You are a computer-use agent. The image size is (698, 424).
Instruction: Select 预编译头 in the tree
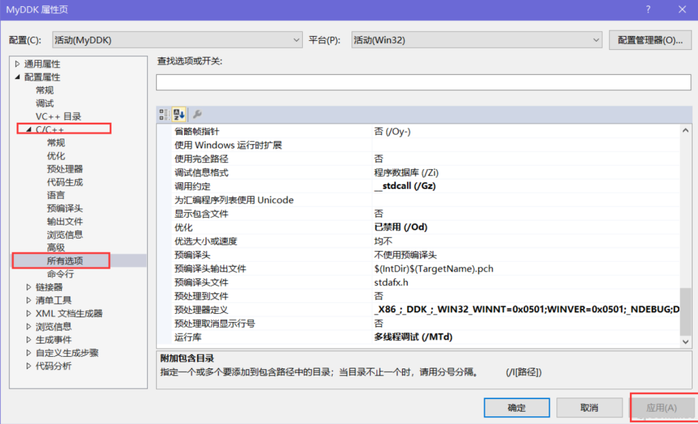tap(65, 208)
